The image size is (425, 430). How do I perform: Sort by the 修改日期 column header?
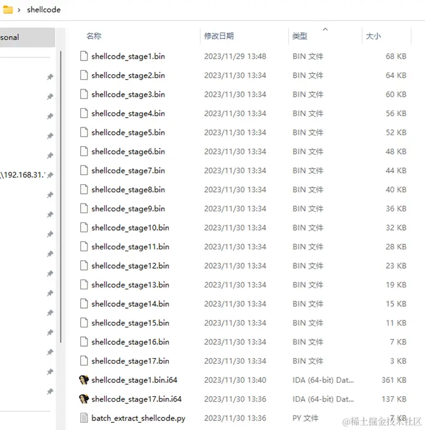pyautogui.click(x=219, y=36)
